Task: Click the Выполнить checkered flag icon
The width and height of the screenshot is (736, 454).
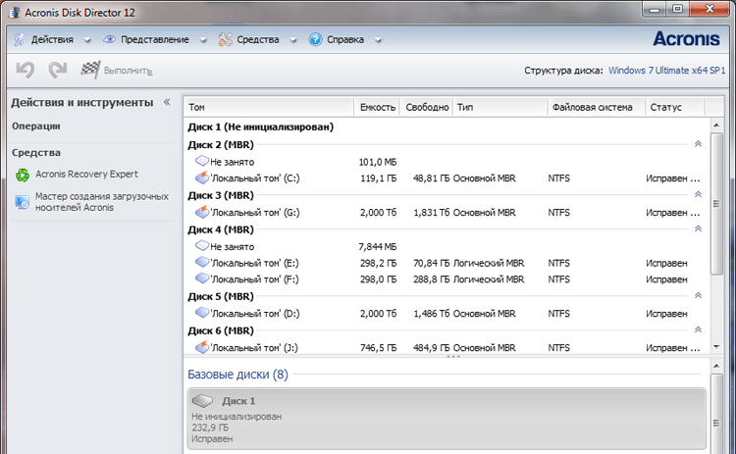Action: (x=89, y=70)
